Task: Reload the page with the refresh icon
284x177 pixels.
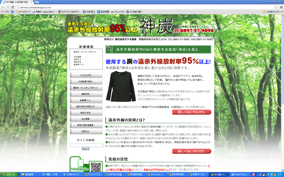Action: click(13, 7)
